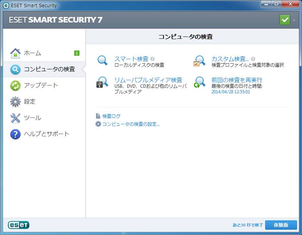Click the ESET title bar app icon

click(6, 6)
